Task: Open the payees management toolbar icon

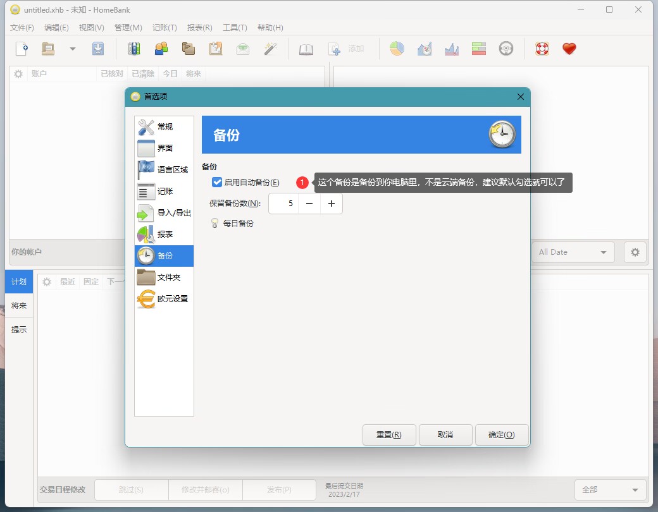Action: point(161,49)
